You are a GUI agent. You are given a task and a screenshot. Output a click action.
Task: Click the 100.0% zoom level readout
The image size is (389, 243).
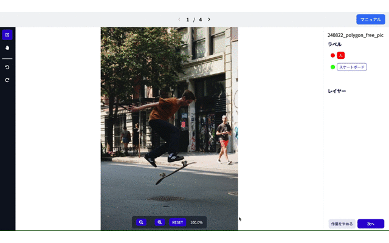196,222
